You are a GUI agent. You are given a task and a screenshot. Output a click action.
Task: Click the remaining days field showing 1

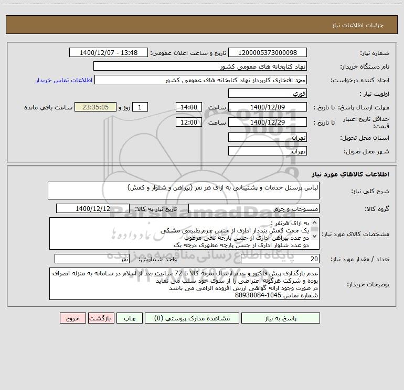pos(140,107)
